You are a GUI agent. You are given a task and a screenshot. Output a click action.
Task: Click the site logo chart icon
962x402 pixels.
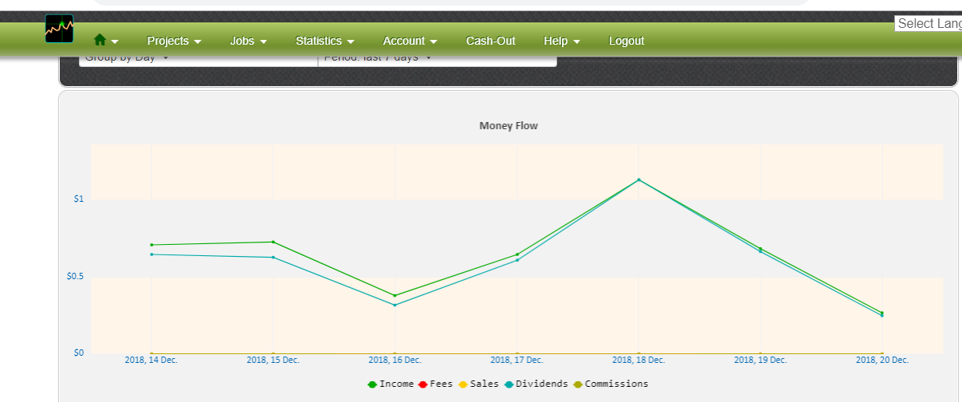point(60,29)
